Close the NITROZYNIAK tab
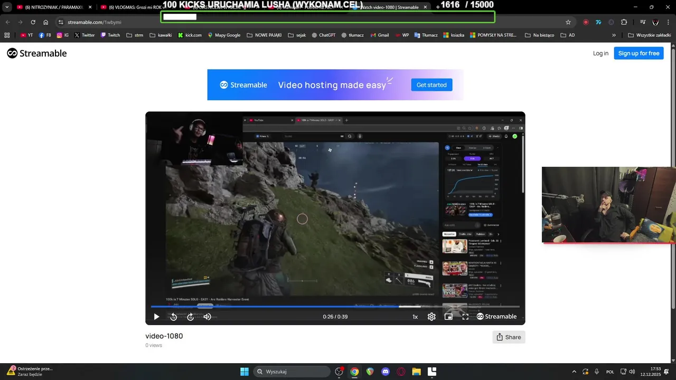The width and height of the screenshot is (676, 380). point(90,7)
